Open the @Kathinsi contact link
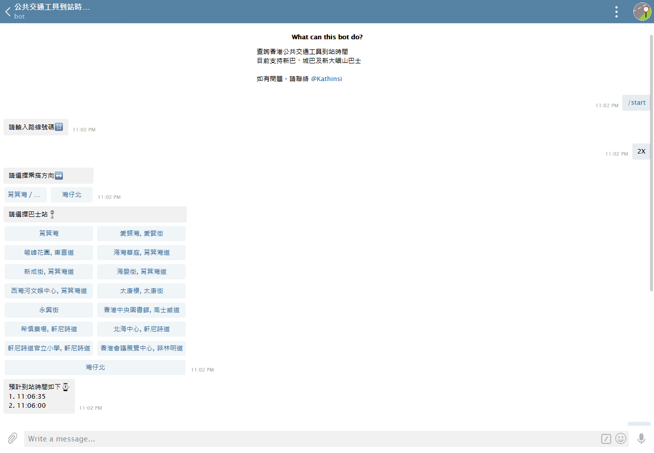654x453 pixels. coord(326,79)
